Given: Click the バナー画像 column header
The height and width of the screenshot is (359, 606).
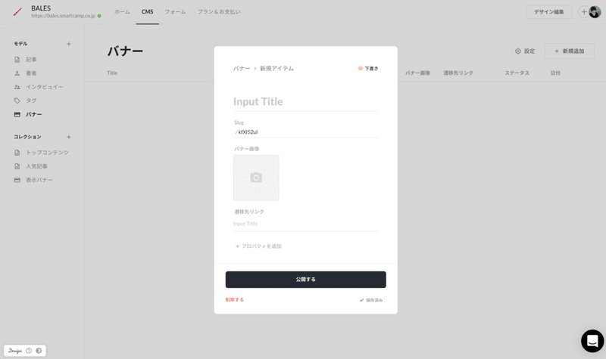Looking at the screenshot, I should point(417,73).
